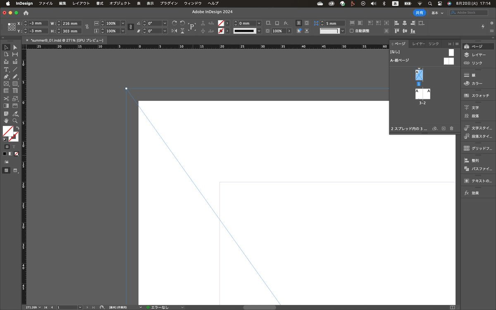Image resolution: width=496 pixels, height=310 pixels.
Task: Open the rotation angle dropdown
Action: click(165, 23)
